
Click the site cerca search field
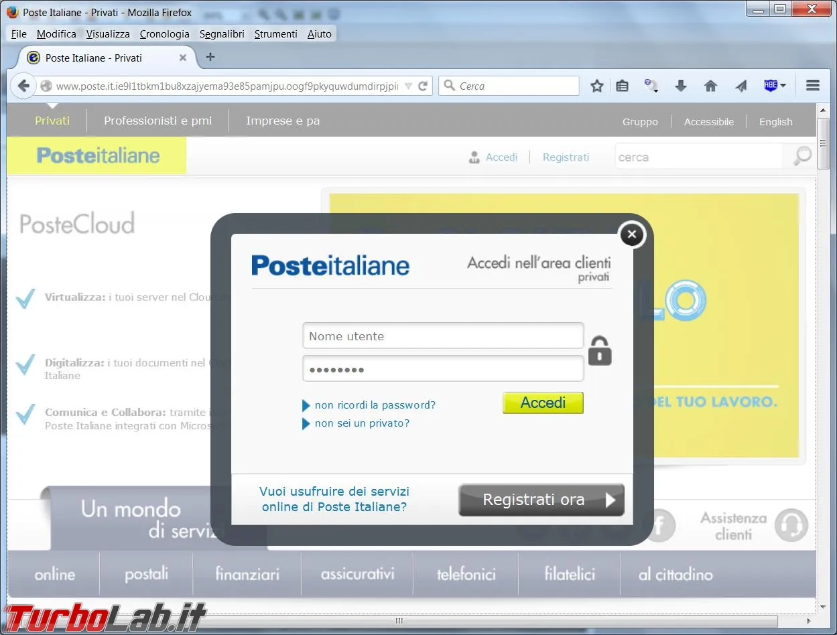[x=698, y=157]
